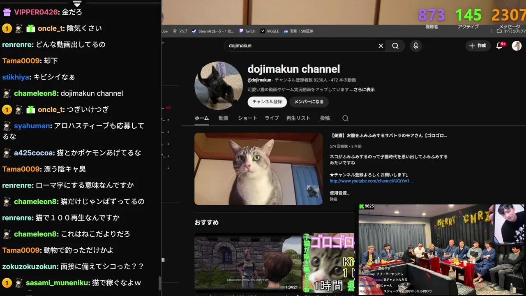Switch to the 動画 tab

coord(224,118)
